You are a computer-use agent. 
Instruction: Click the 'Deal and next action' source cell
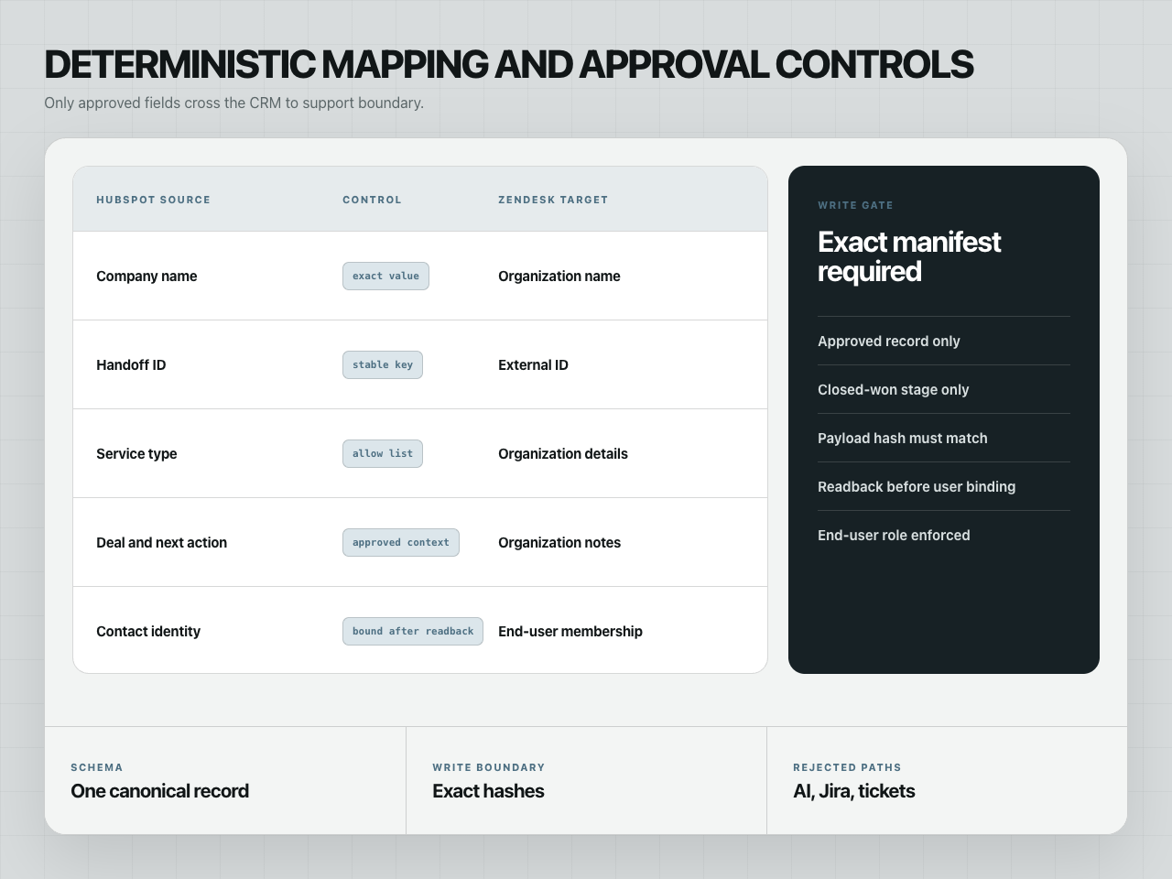point(161,542)
